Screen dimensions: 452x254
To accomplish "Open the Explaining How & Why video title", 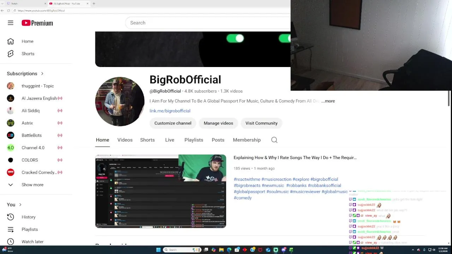I will click(x=295, y=158).
